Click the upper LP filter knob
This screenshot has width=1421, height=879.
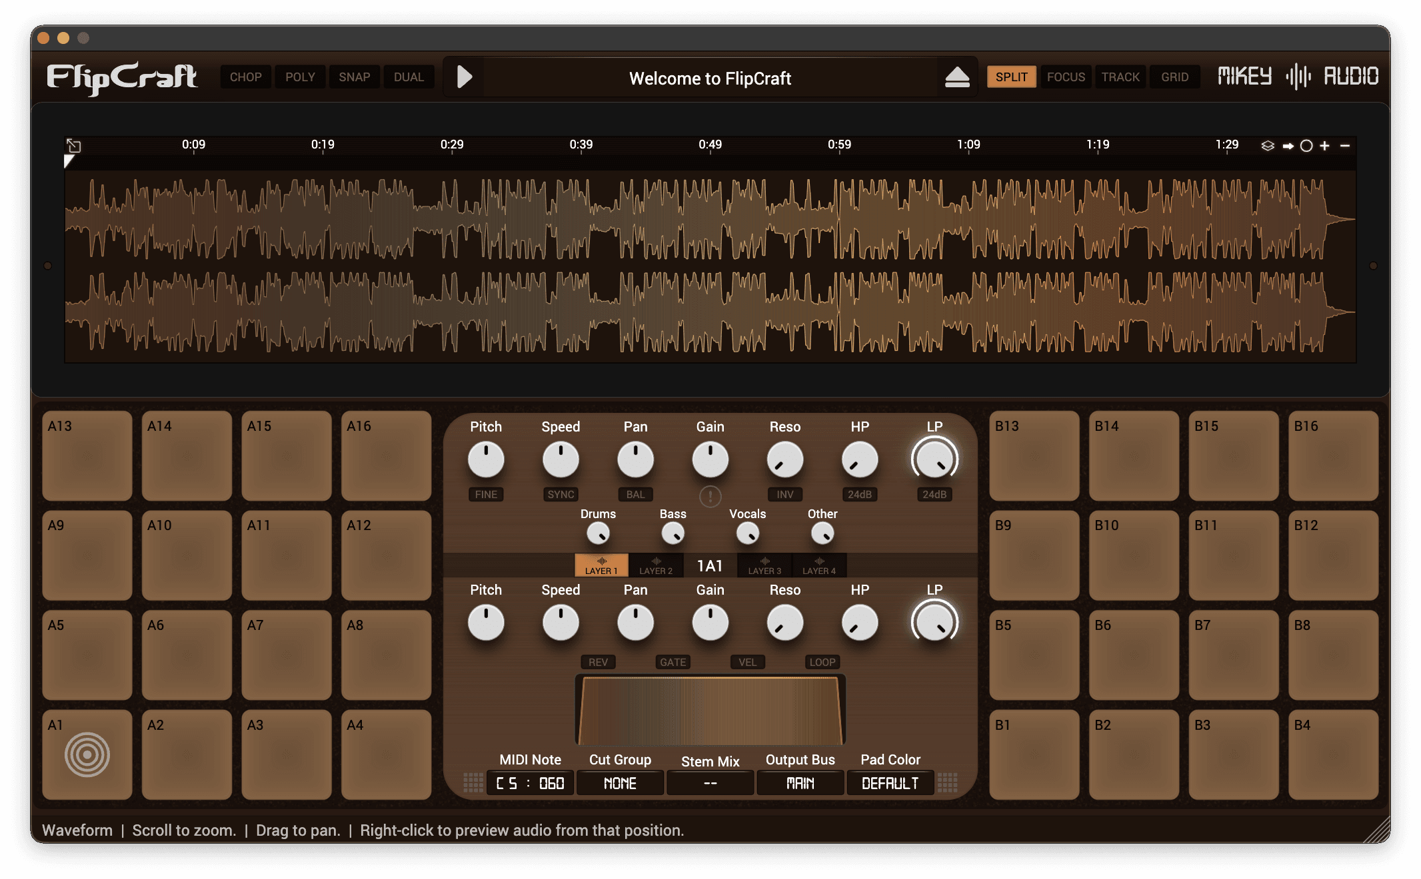click(934, 459)
